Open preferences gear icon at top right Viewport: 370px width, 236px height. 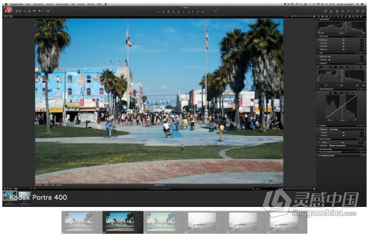point(363,11)
